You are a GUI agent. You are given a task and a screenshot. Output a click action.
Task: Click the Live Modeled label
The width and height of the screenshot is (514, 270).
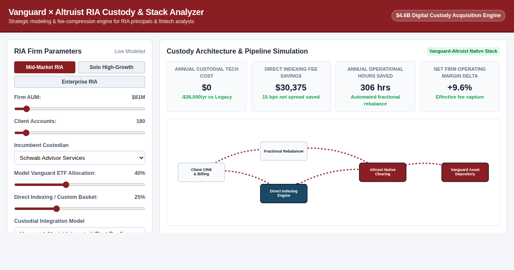(130, 51)
